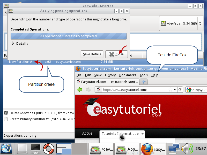Click the Firefox search box text
The image size is (207, 155).
(x=201, y=90)
